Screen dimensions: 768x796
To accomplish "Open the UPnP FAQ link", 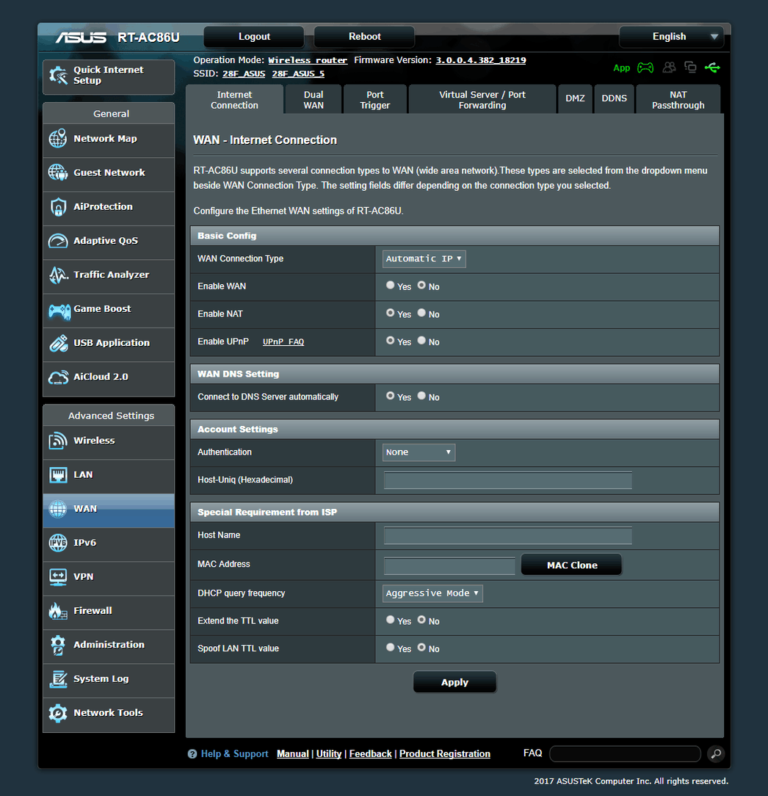I will [283, 341].
